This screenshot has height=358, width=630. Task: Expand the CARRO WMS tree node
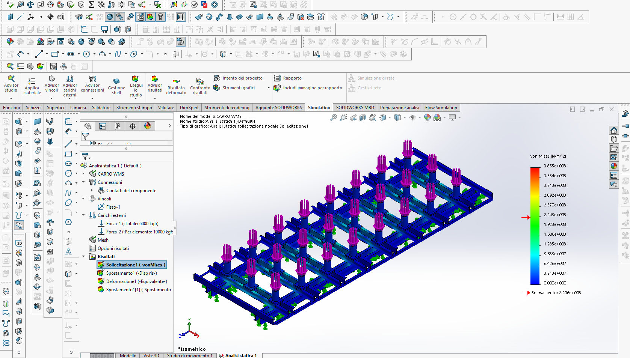[x=83, y=174]
